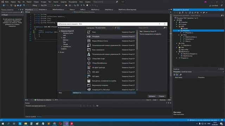Click the Visual Studio logo icon
This screenshot has height=126, width=225.
[x=2, y=2]
